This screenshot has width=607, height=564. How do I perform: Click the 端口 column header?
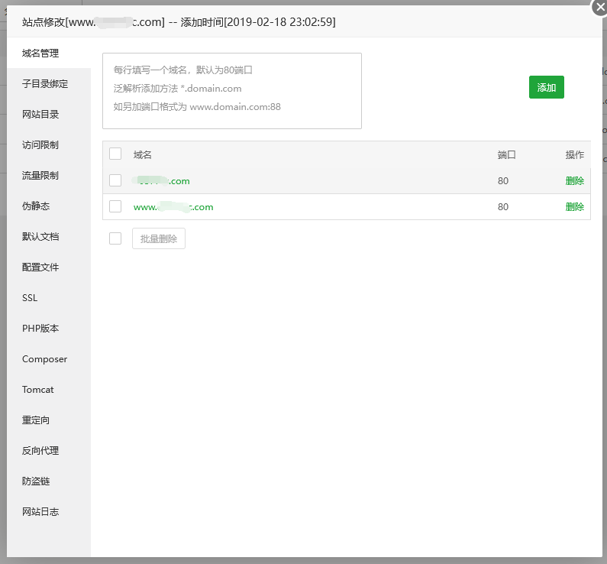pos(507,155)
